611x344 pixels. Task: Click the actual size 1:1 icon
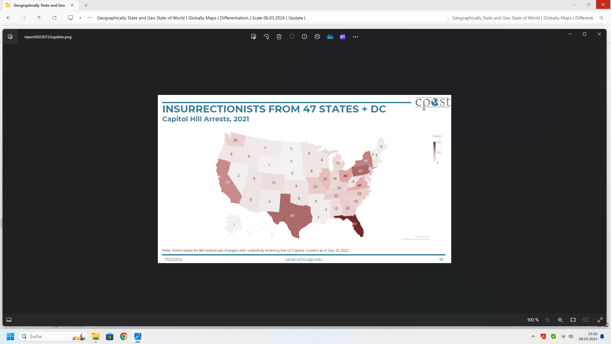coord(586,320)
